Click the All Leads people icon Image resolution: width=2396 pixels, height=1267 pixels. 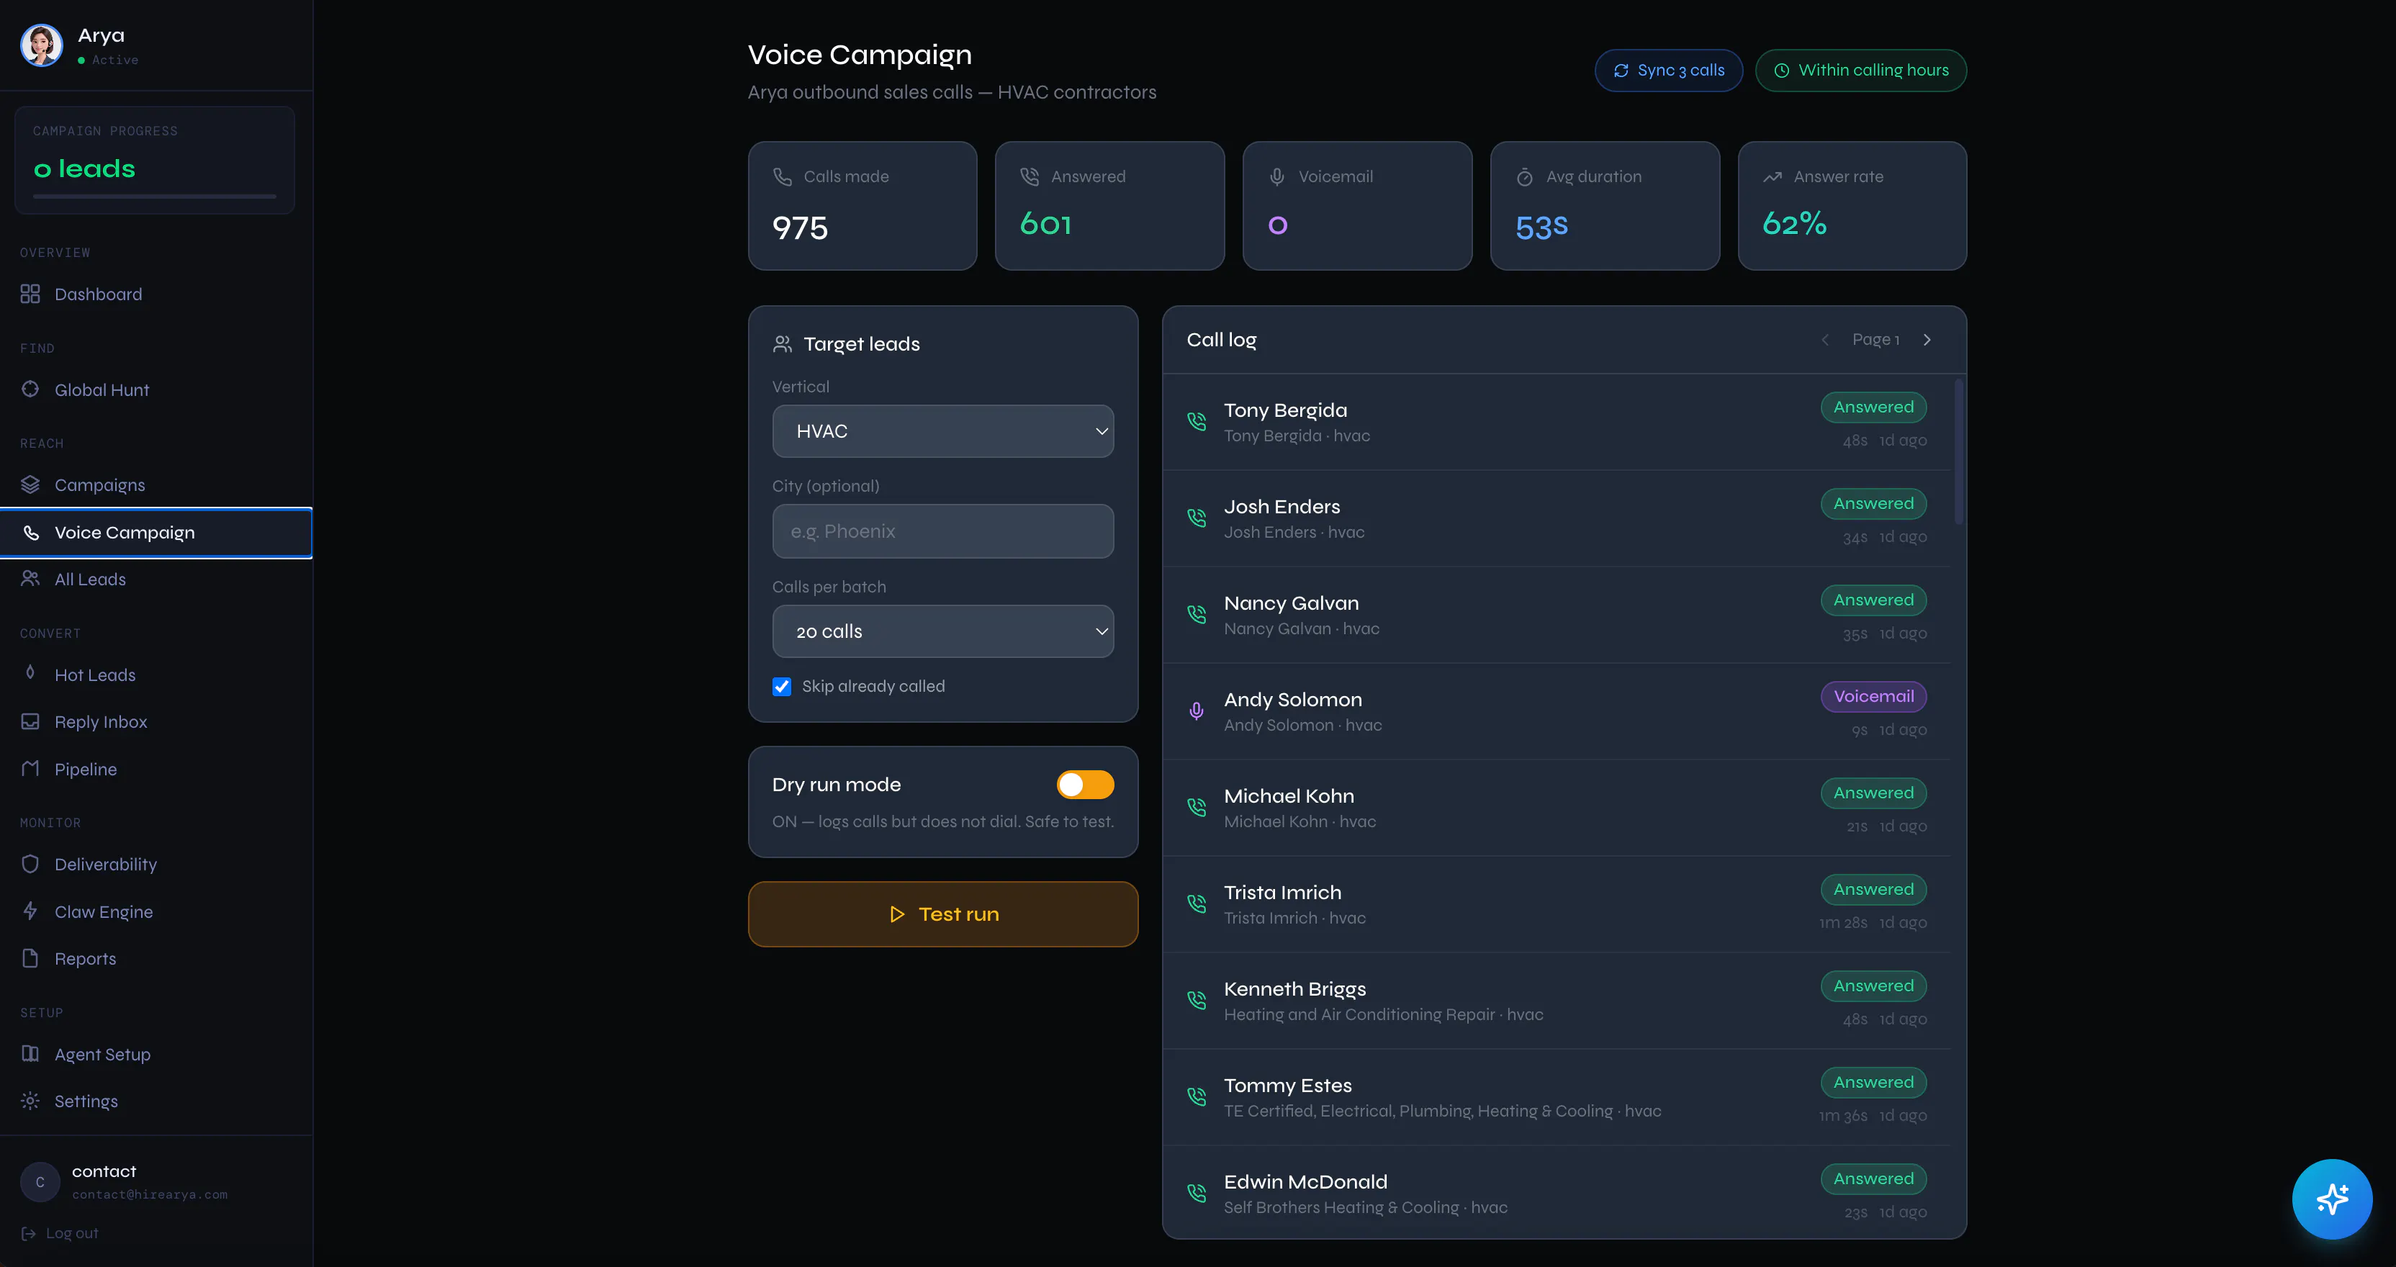pos(31,579)
